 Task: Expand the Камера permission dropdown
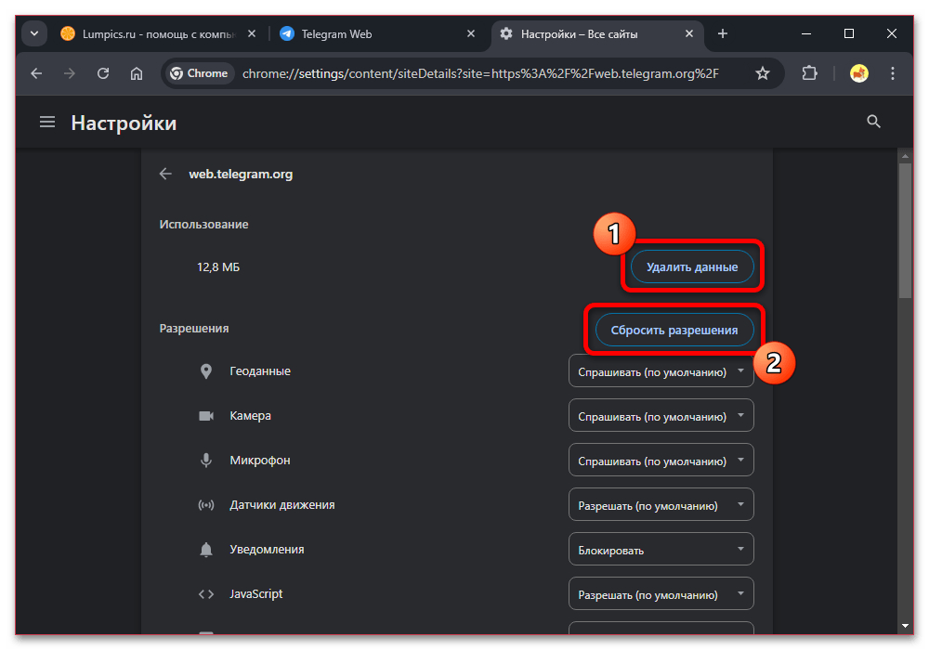[x=661, y=416]
